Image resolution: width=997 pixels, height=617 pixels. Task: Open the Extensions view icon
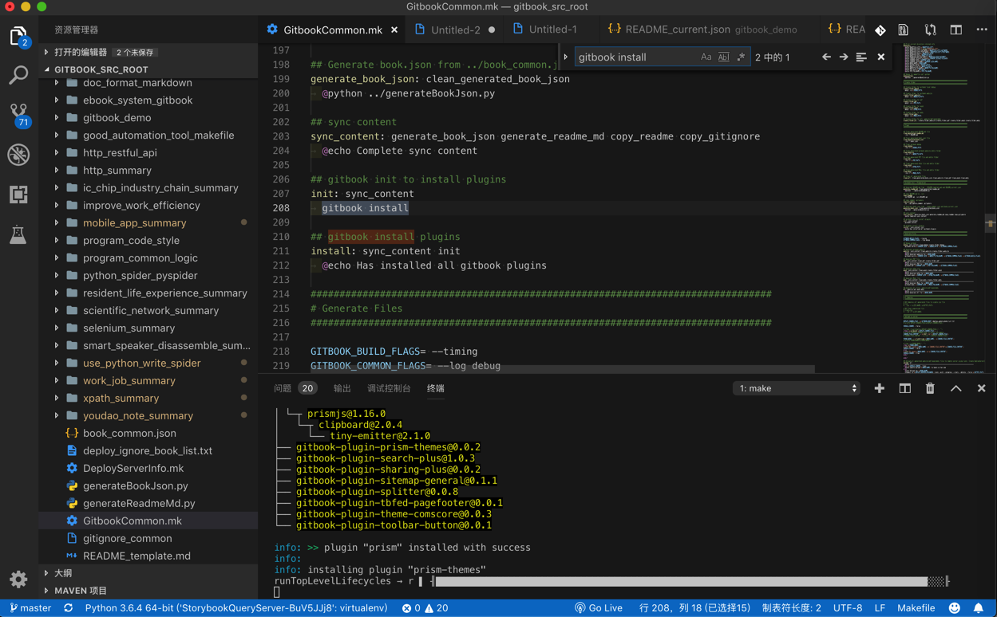pyautogui.click(x=18, y=195)
